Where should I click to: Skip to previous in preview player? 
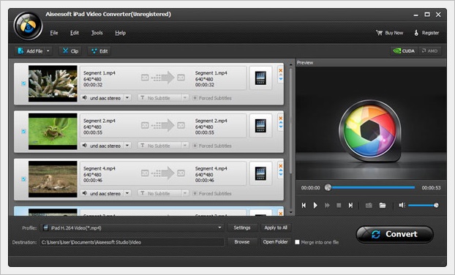point(304,206)
